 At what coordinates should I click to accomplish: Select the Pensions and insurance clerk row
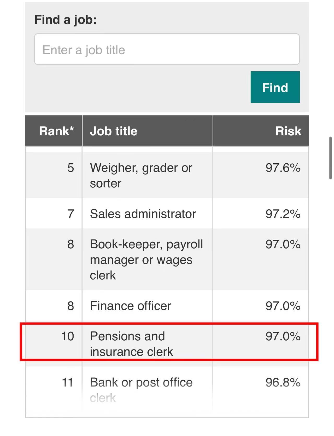pos(131,344)
